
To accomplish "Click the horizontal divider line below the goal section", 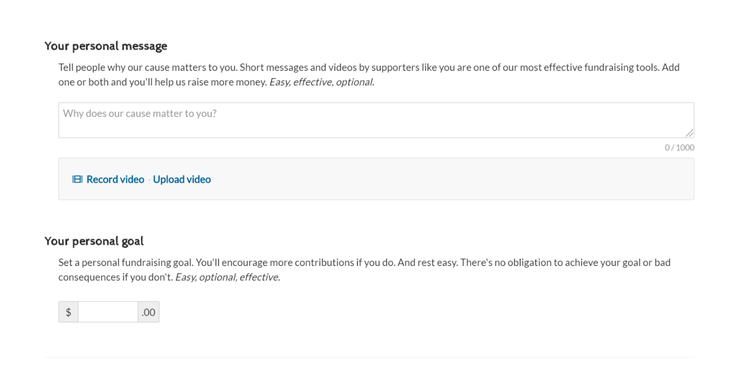I will [369, 357].
